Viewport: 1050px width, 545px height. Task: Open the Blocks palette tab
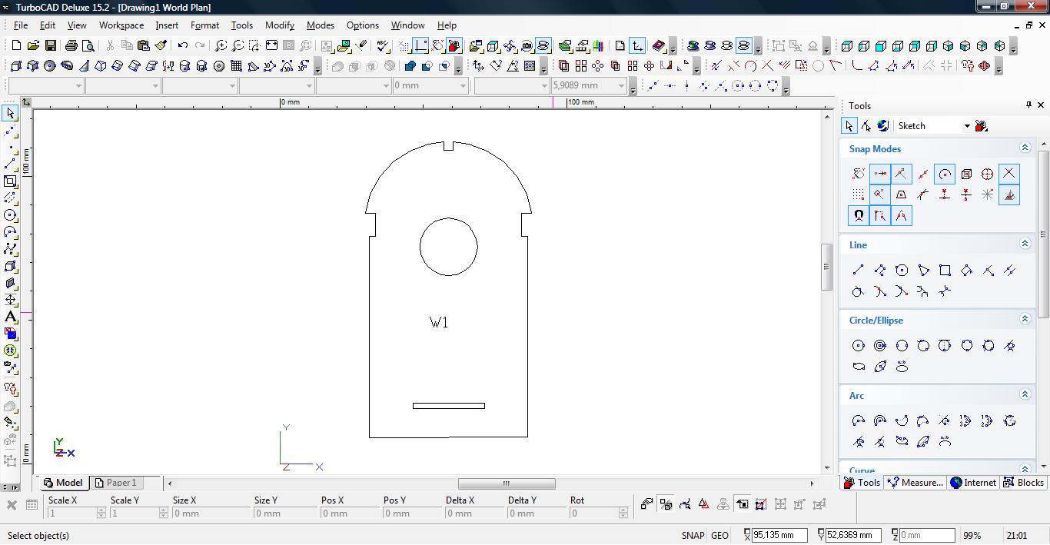(x=1023, y=483)
